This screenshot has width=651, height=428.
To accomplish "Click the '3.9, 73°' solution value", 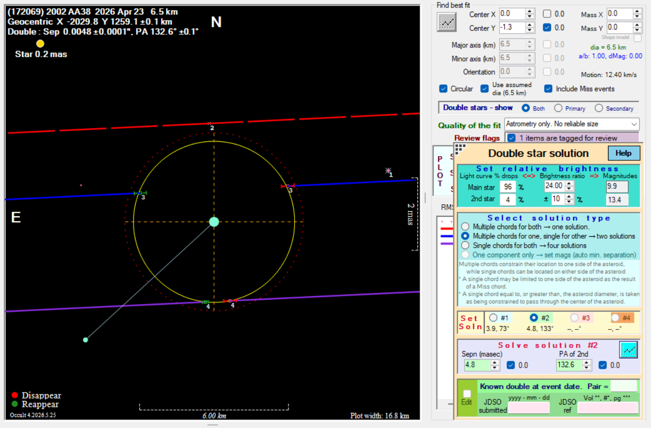I will [497, 328].
